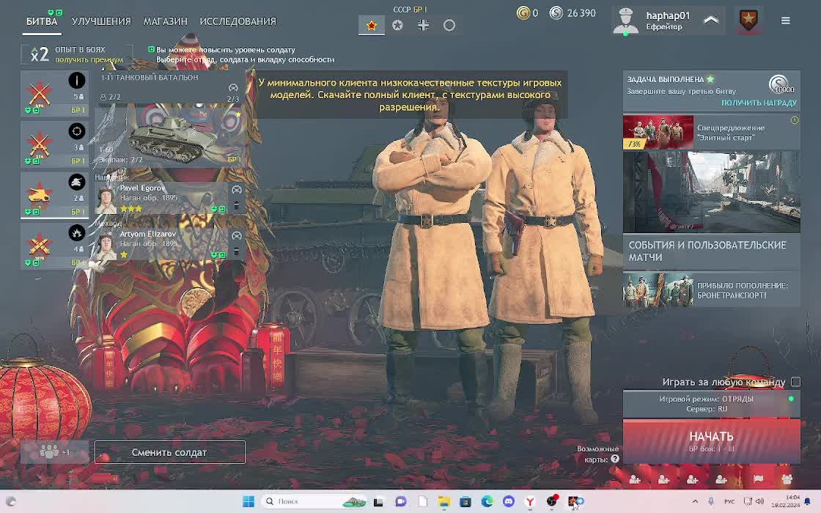Image resolution: width=821 pixels, height=513 pixels.
Task: Open Yandex browser from the taskbar
Action: point(530,501)
